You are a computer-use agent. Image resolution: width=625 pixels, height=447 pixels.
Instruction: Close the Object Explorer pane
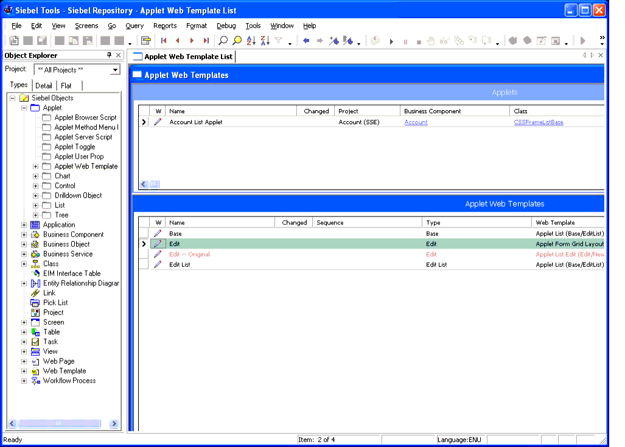[119, 55]
